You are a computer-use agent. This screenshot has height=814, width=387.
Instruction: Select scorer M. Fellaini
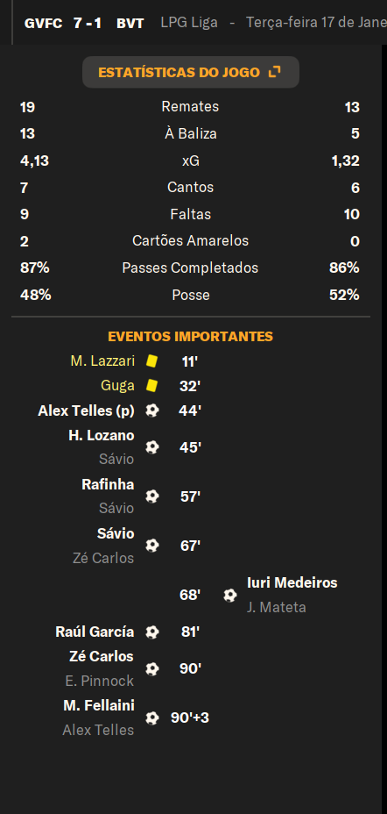click(99, 705)
